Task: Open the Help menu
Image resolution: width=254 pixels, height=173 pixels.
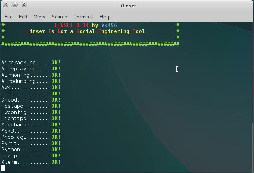Action: pyautogui.click(x=105, y=17)
